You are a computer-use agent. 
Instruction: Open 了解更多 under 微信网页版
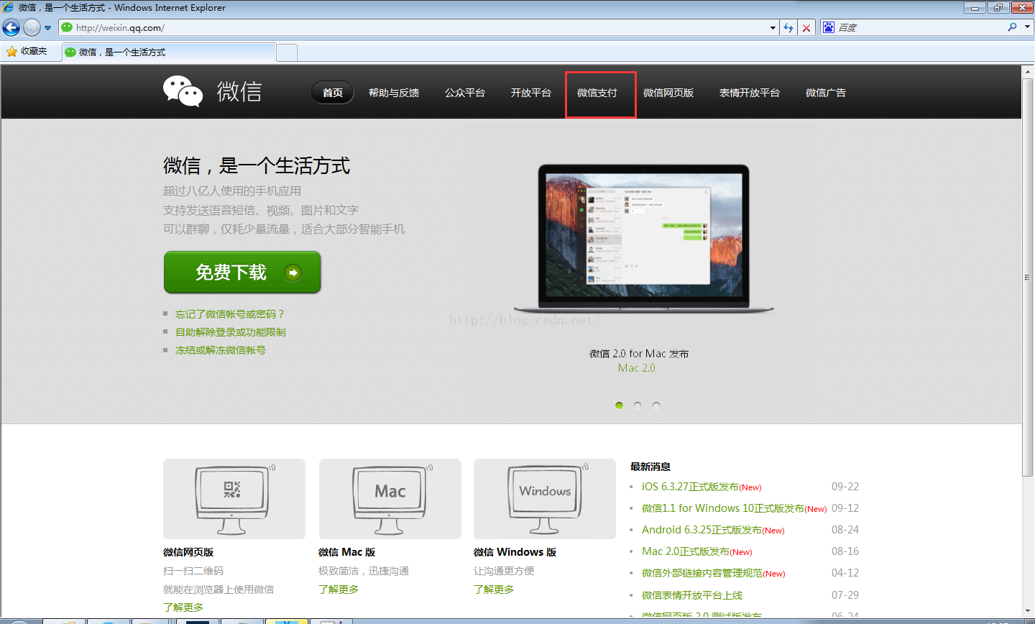pos(183,607)
